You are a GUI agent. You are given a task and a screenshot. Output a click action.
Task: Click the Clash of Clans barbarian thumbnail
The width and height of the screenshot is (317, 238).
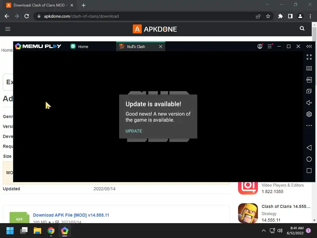click(248, 213)
